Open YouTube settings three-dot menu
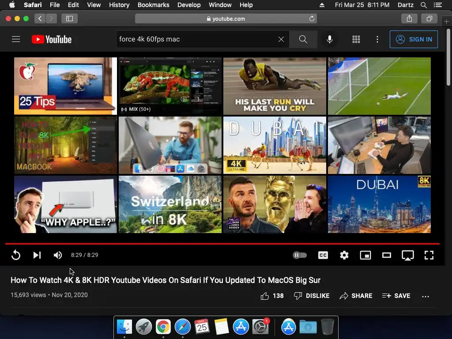This screenshot has width=452, height=339. click(x=377, y=39)
